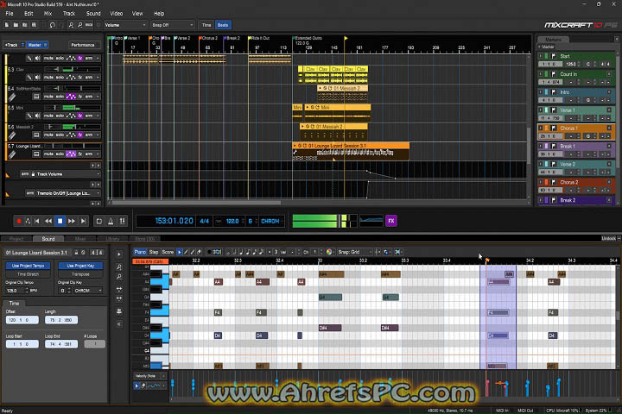Click the speaker icon on Clav track

click(38, 78)
